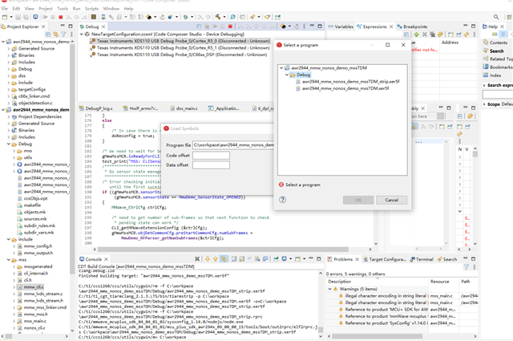513x341 pixels.
Task: Open the Window menu
Action: [x=111, y=9]
